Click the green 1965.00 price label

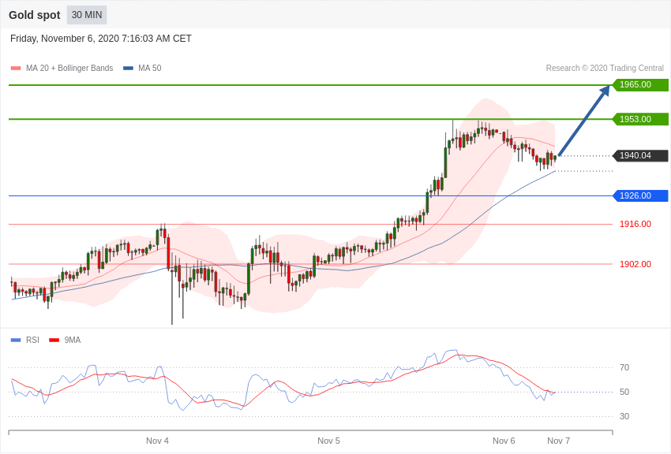(640, 84)
